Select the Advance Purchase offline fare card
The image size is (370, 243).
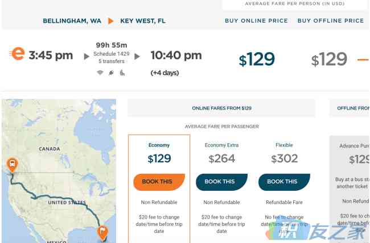[x=350, y=189]
